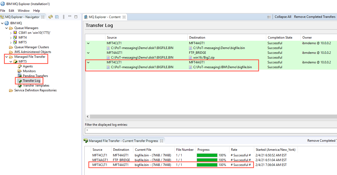
Task: Click the progress bar of the 7:36:04 AM transfer
Action: point(207,165)
